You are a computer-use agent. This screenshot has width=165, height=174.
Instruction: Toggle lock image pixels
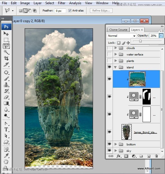pyautogui.click(x=124, y=43)
